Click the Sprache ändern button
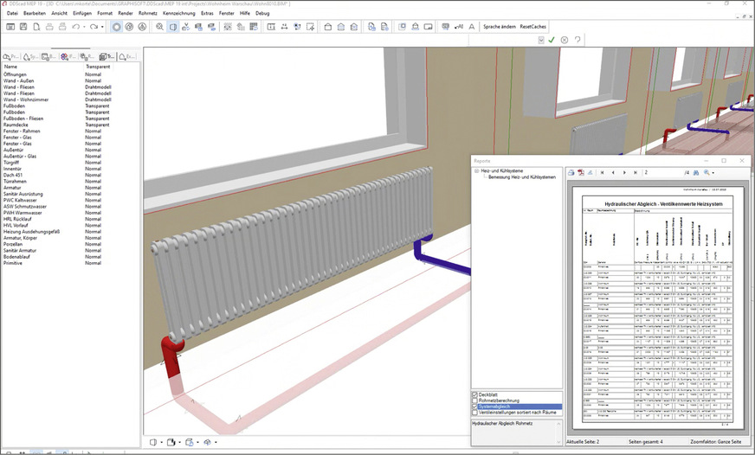755x455 pixels. click(x=500, y=27)
